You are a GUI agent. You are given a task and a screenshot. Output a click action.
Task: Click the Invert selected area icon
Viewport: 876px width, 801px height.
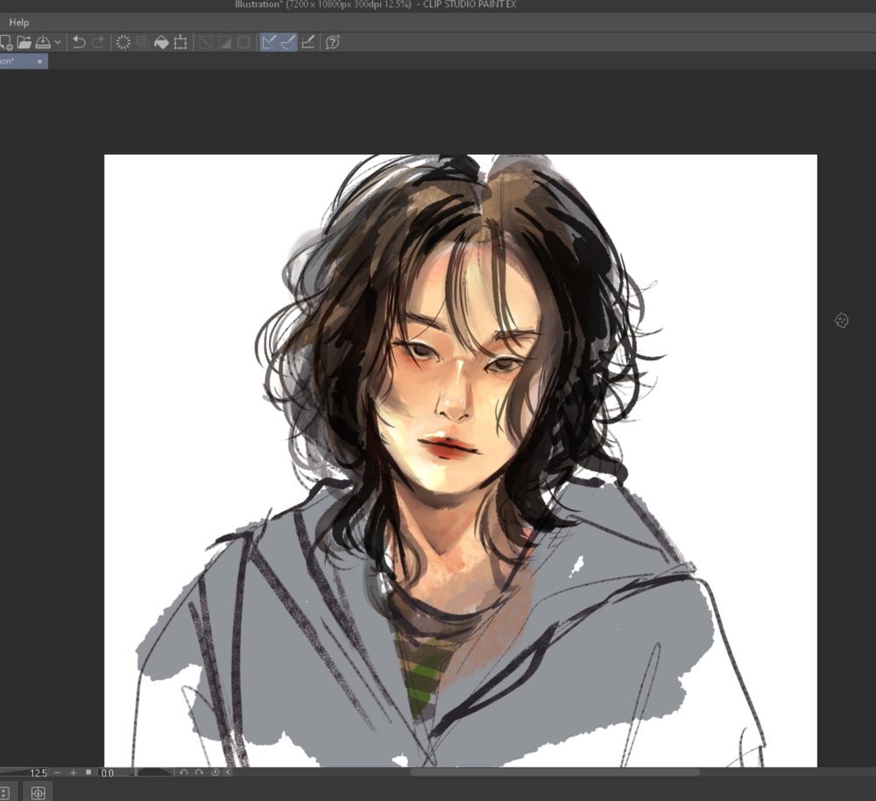224,42
